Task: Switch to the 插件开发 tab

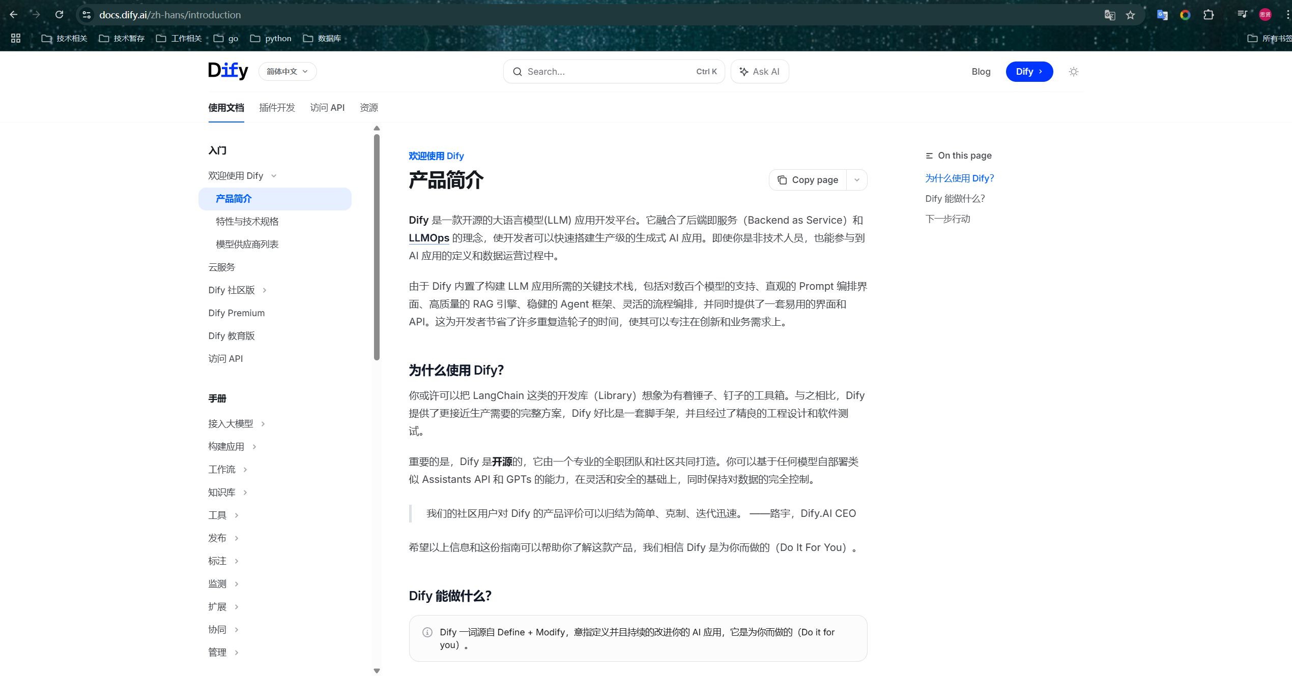Action: (x=277, y=108)
